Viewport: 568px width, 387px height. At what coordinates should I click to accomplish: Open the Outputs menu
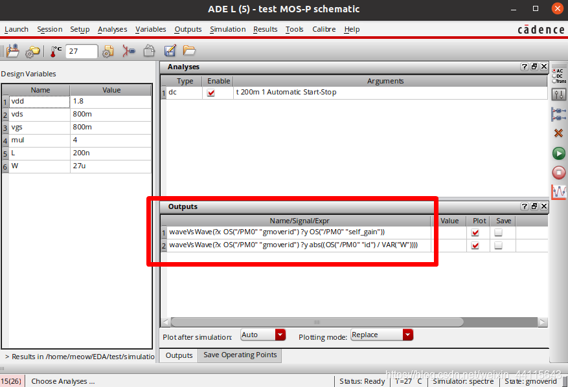pos(188,29)
